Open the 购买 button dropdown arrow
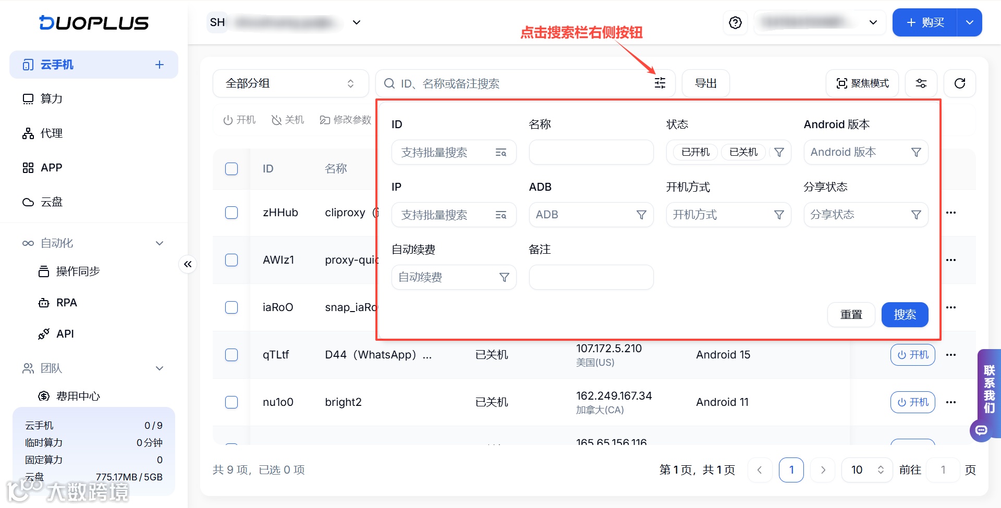 tap(970, 23)
